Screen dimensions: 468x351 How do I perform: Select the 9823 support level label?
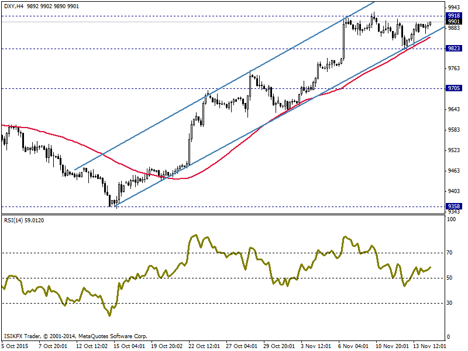click(x=454, y=49)
